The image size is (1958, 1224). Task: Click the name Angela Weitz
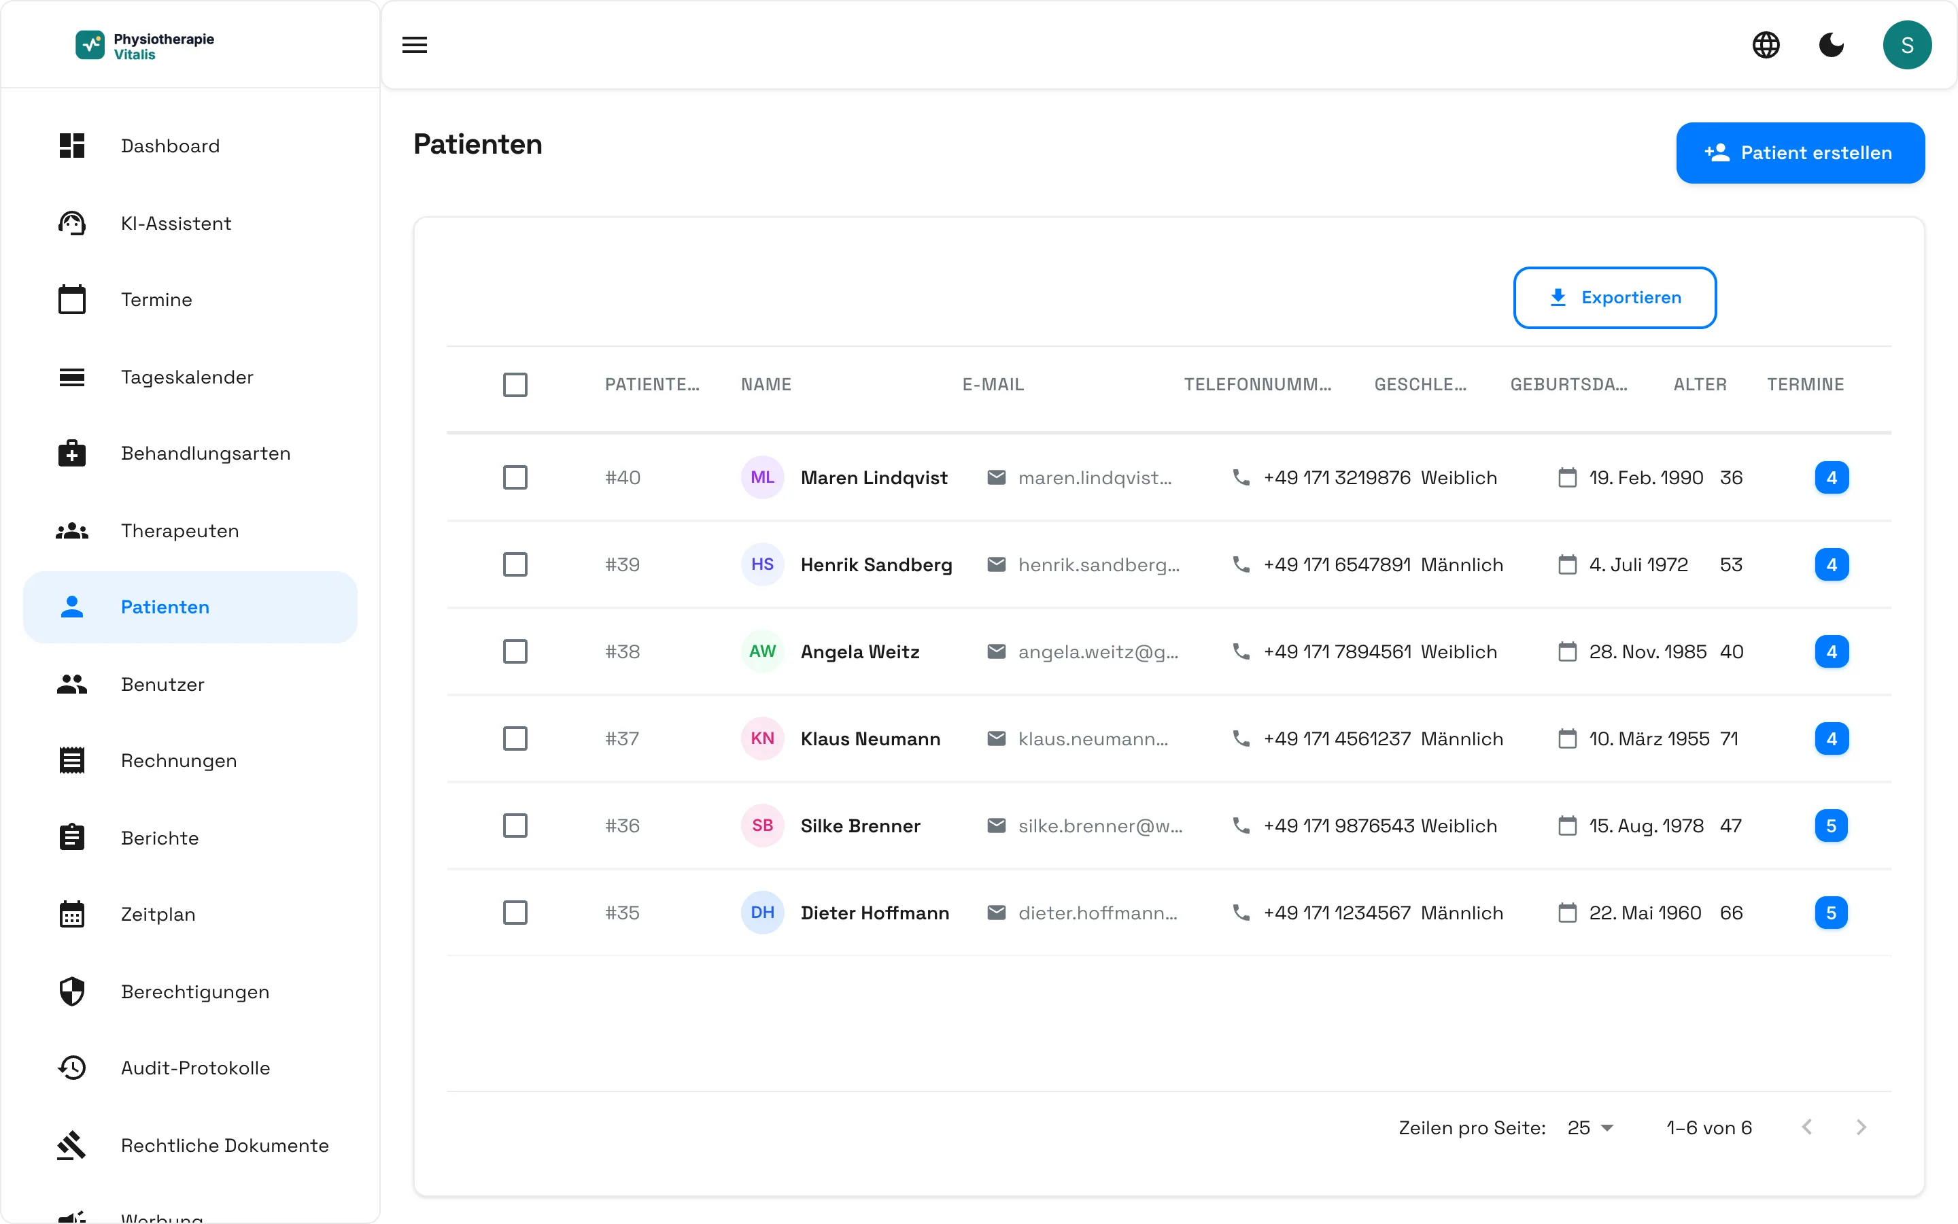pyautogui.click(x=860, y=651)
